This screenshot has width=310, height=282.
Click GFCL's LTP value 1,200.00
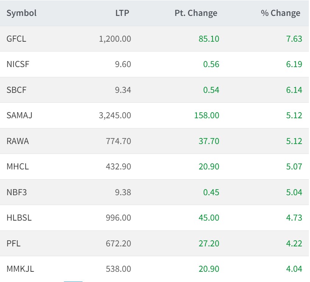115,39
